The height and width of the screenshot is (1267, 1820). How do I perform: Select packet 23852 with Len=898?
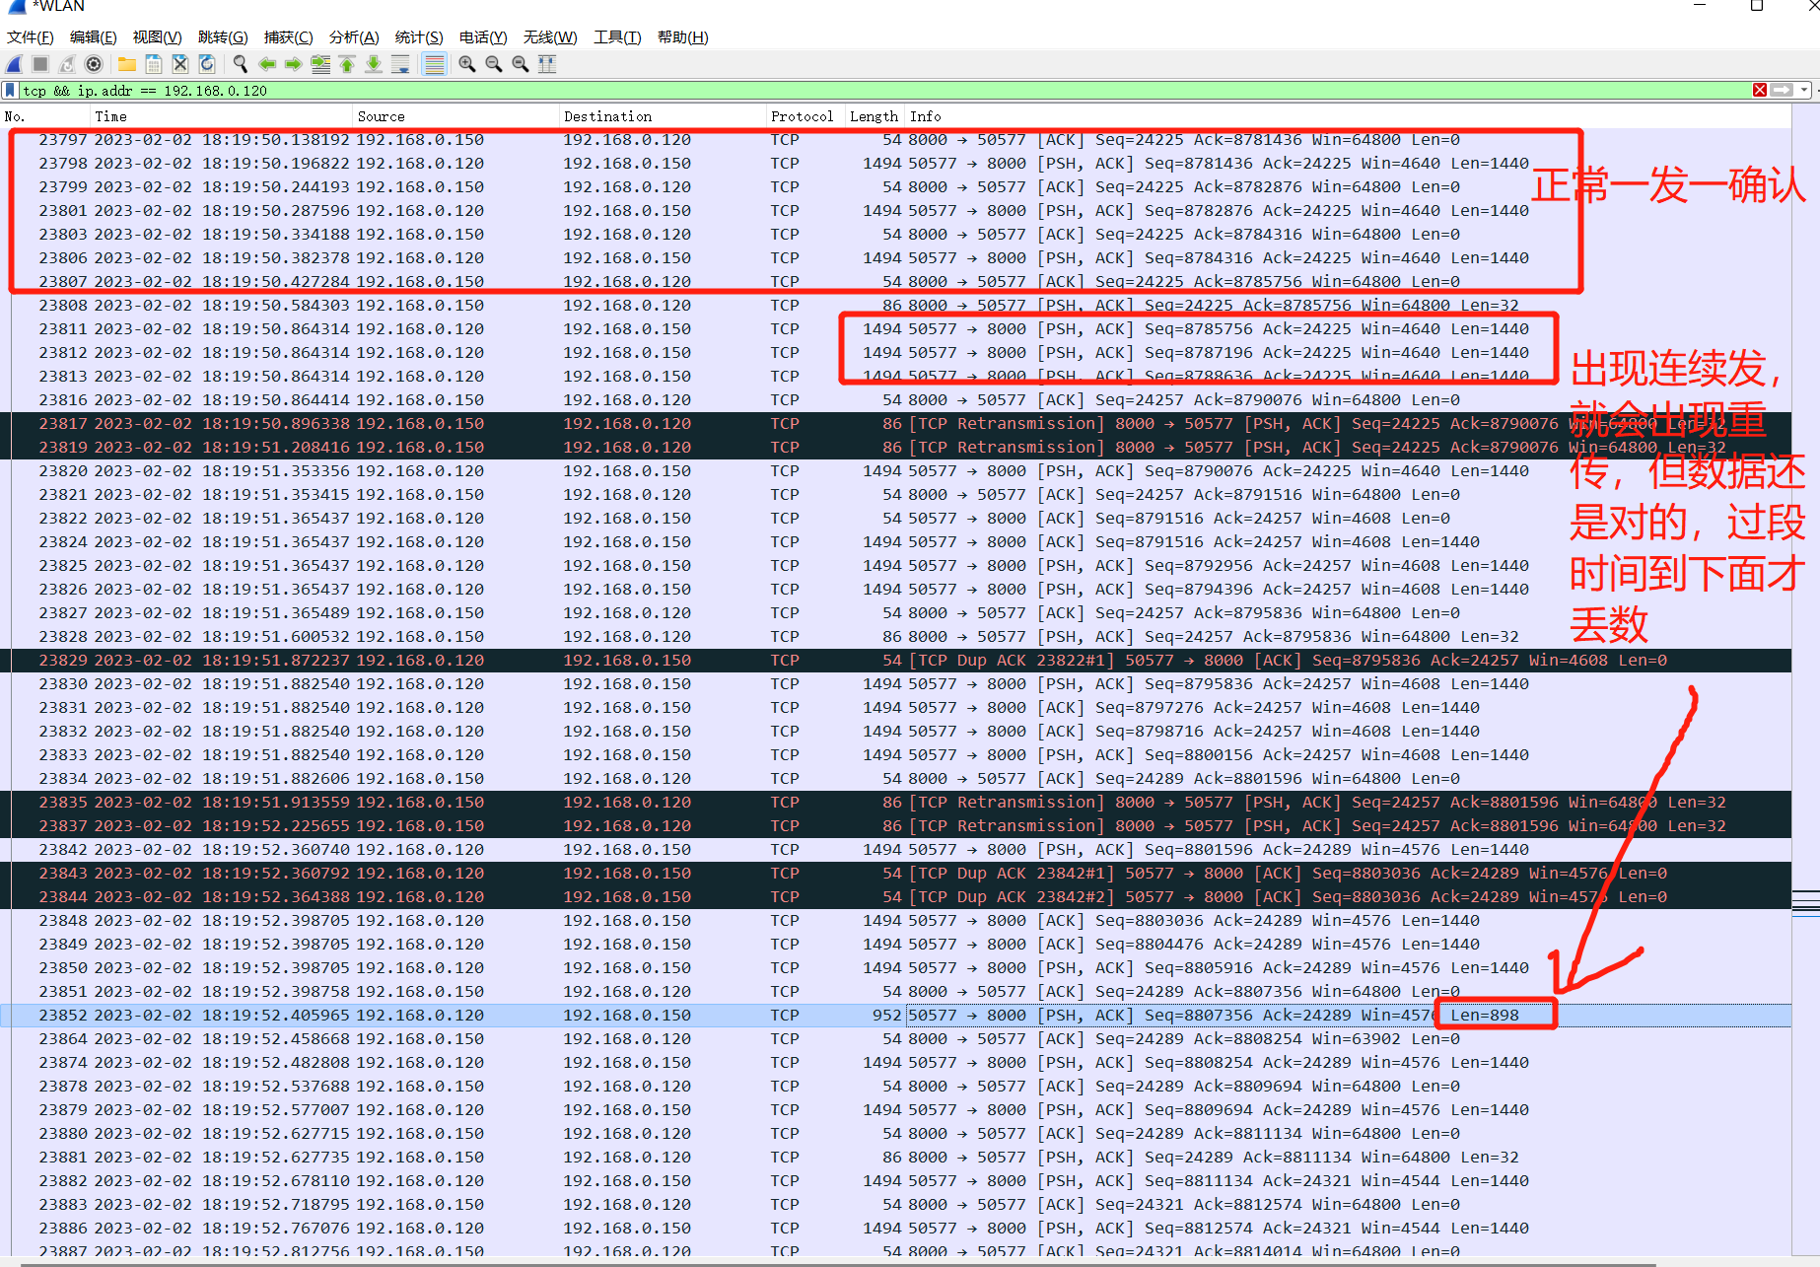(895, 1015)
